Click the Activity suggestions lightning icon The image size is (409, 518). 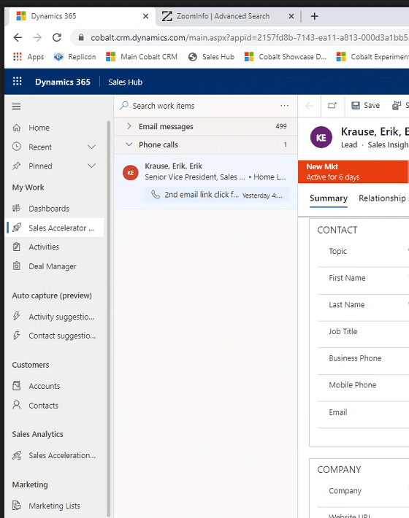click(x=17, y=316)
